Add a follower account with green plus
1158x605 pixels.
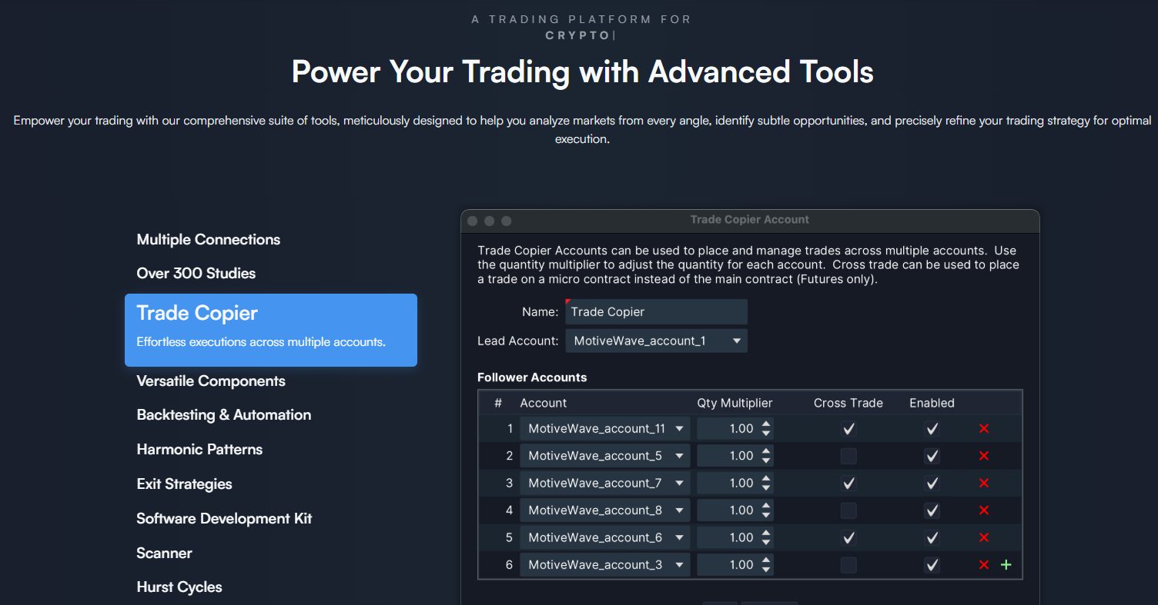1006,565
